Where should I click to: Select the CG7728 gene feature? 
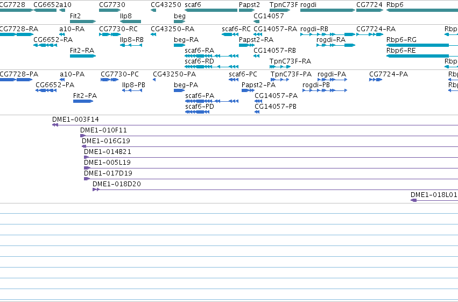[16, 10]
